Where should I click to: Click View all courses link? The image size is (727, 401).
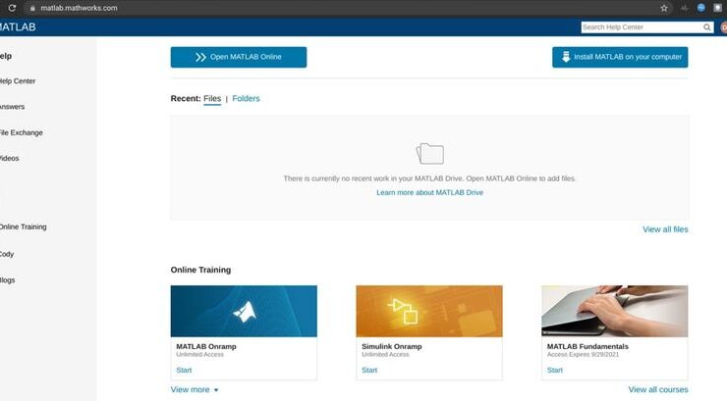point(658,389)
